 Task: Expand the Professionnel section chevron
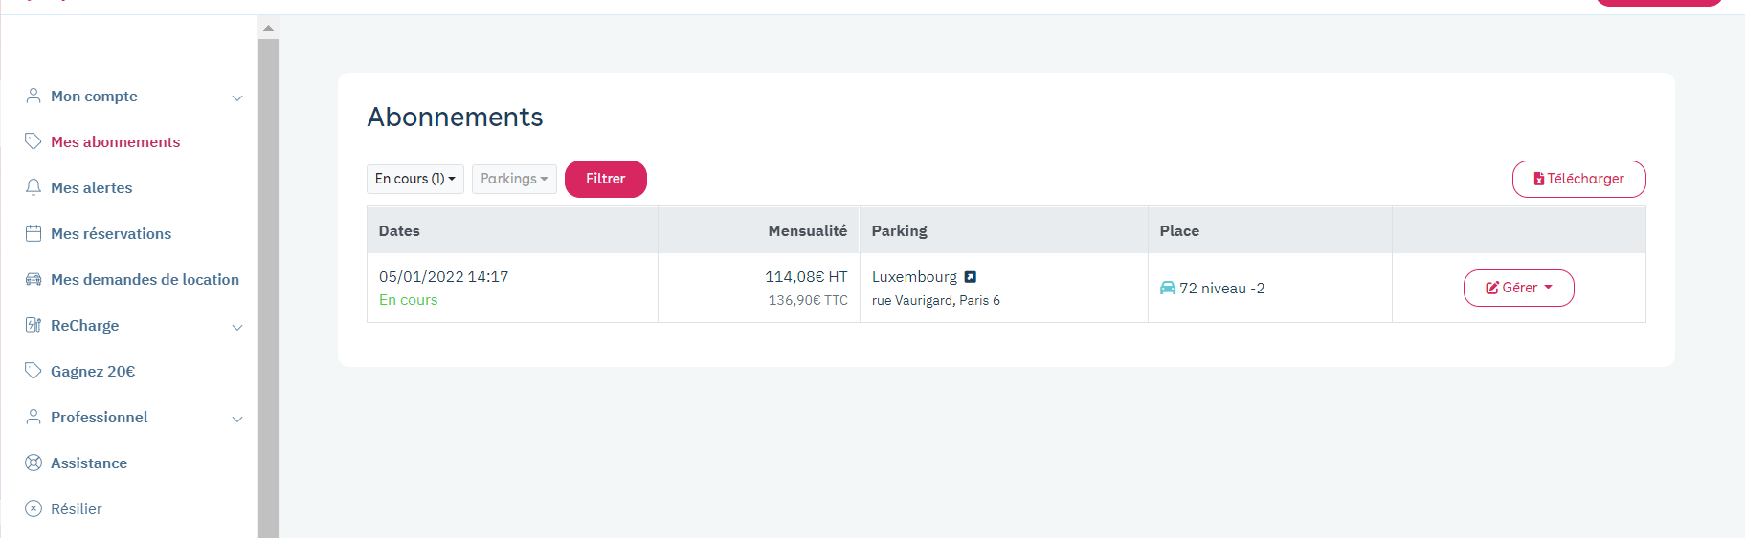pos(237,419)
